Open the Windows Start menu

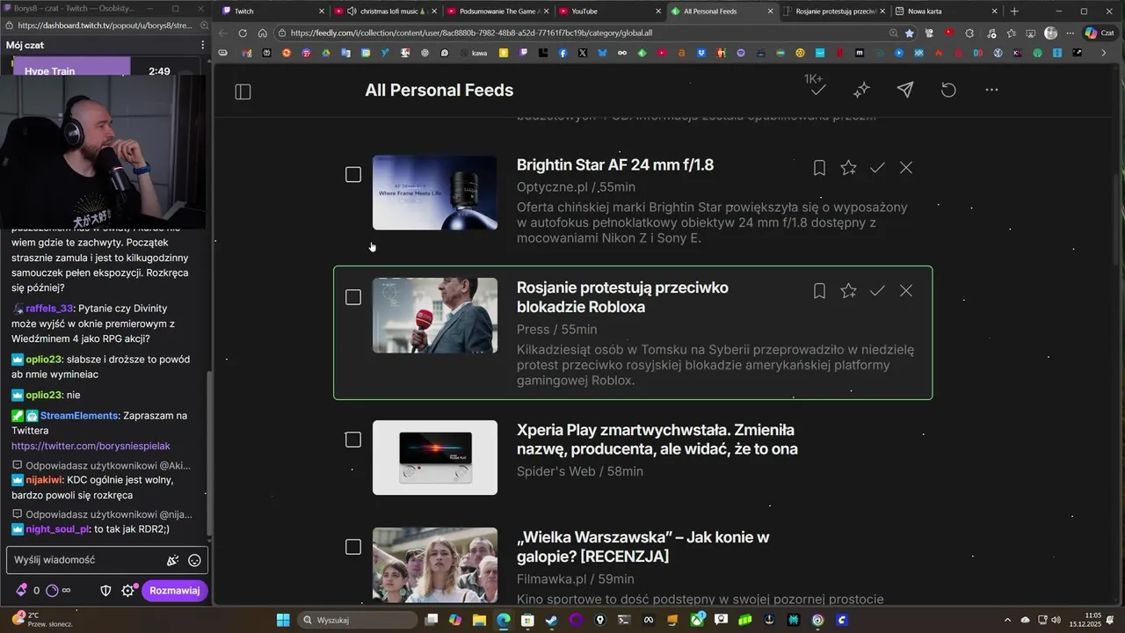tap(283, 620)
